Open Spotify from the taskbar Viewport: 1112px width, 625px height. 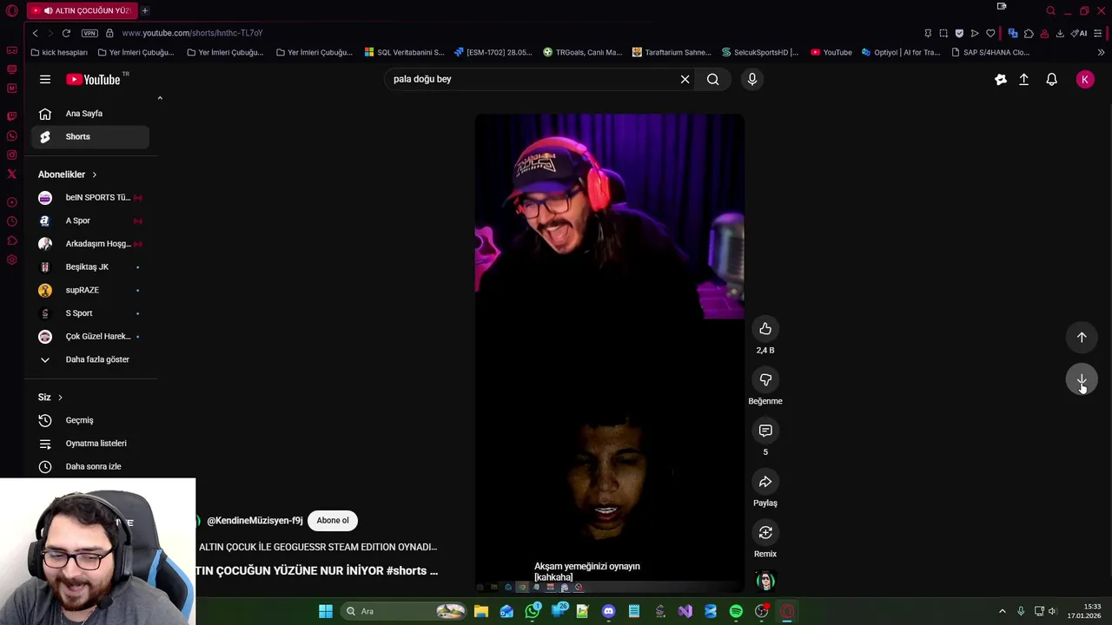[x=736, y=611]
